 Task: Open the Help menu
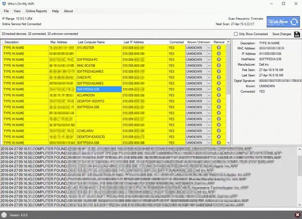pos(55,11)
